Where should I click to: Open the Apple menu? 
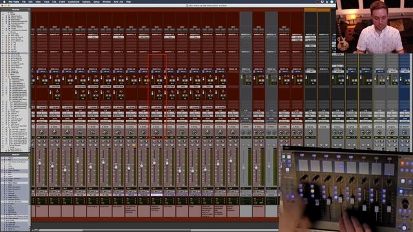coord(5,1)
